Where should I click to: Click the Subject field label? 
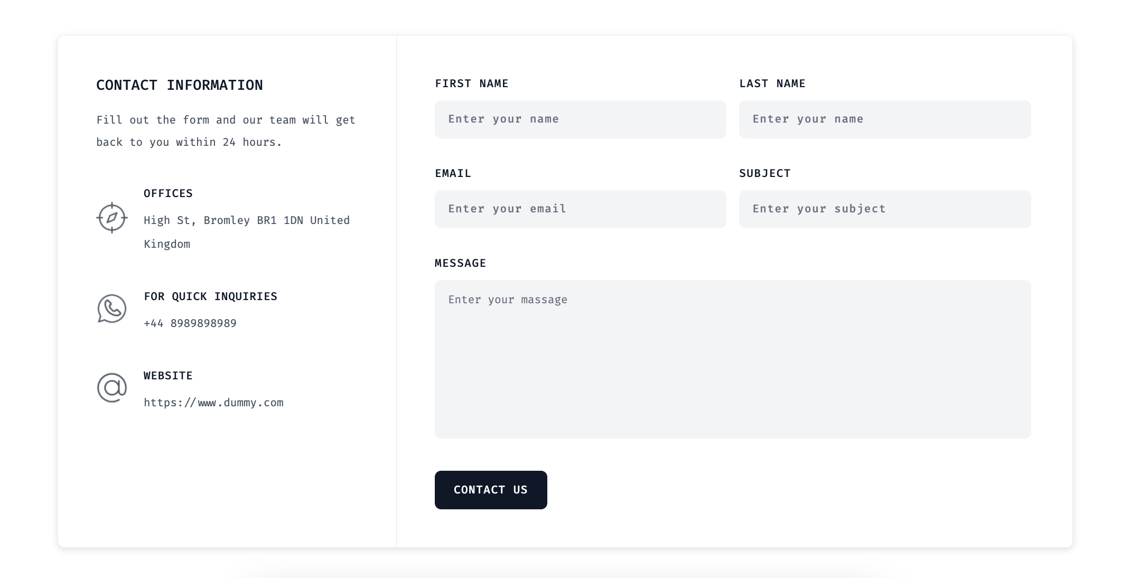(765, 173)
